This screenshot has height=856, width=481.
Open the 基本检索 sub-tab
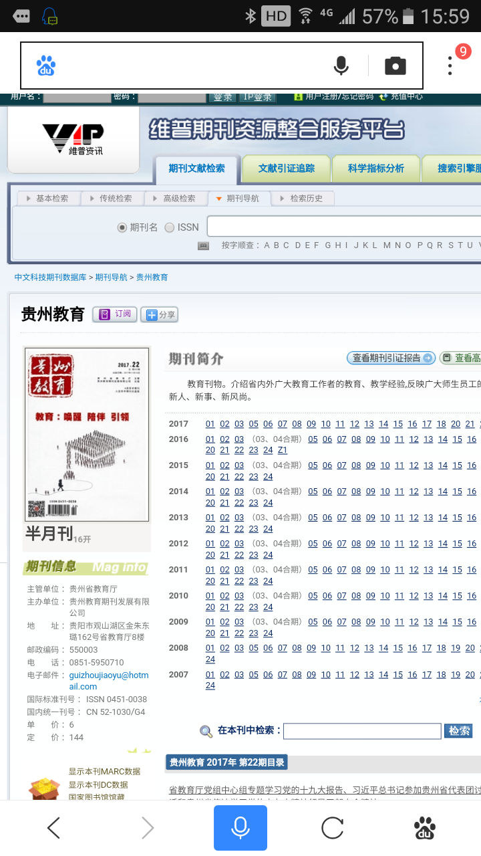(x=49, y=199)
